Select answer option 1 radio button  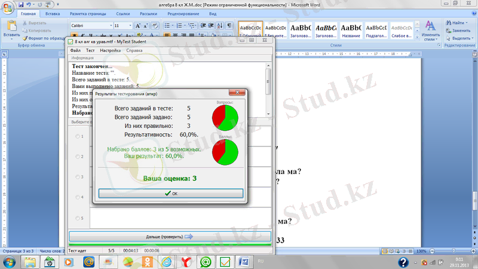click(x=78, y=137)
